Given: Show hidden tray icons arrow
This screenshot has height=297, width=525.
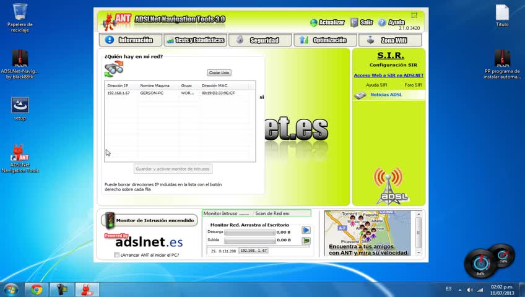Looking at the screenshot, I should (460, 290).
